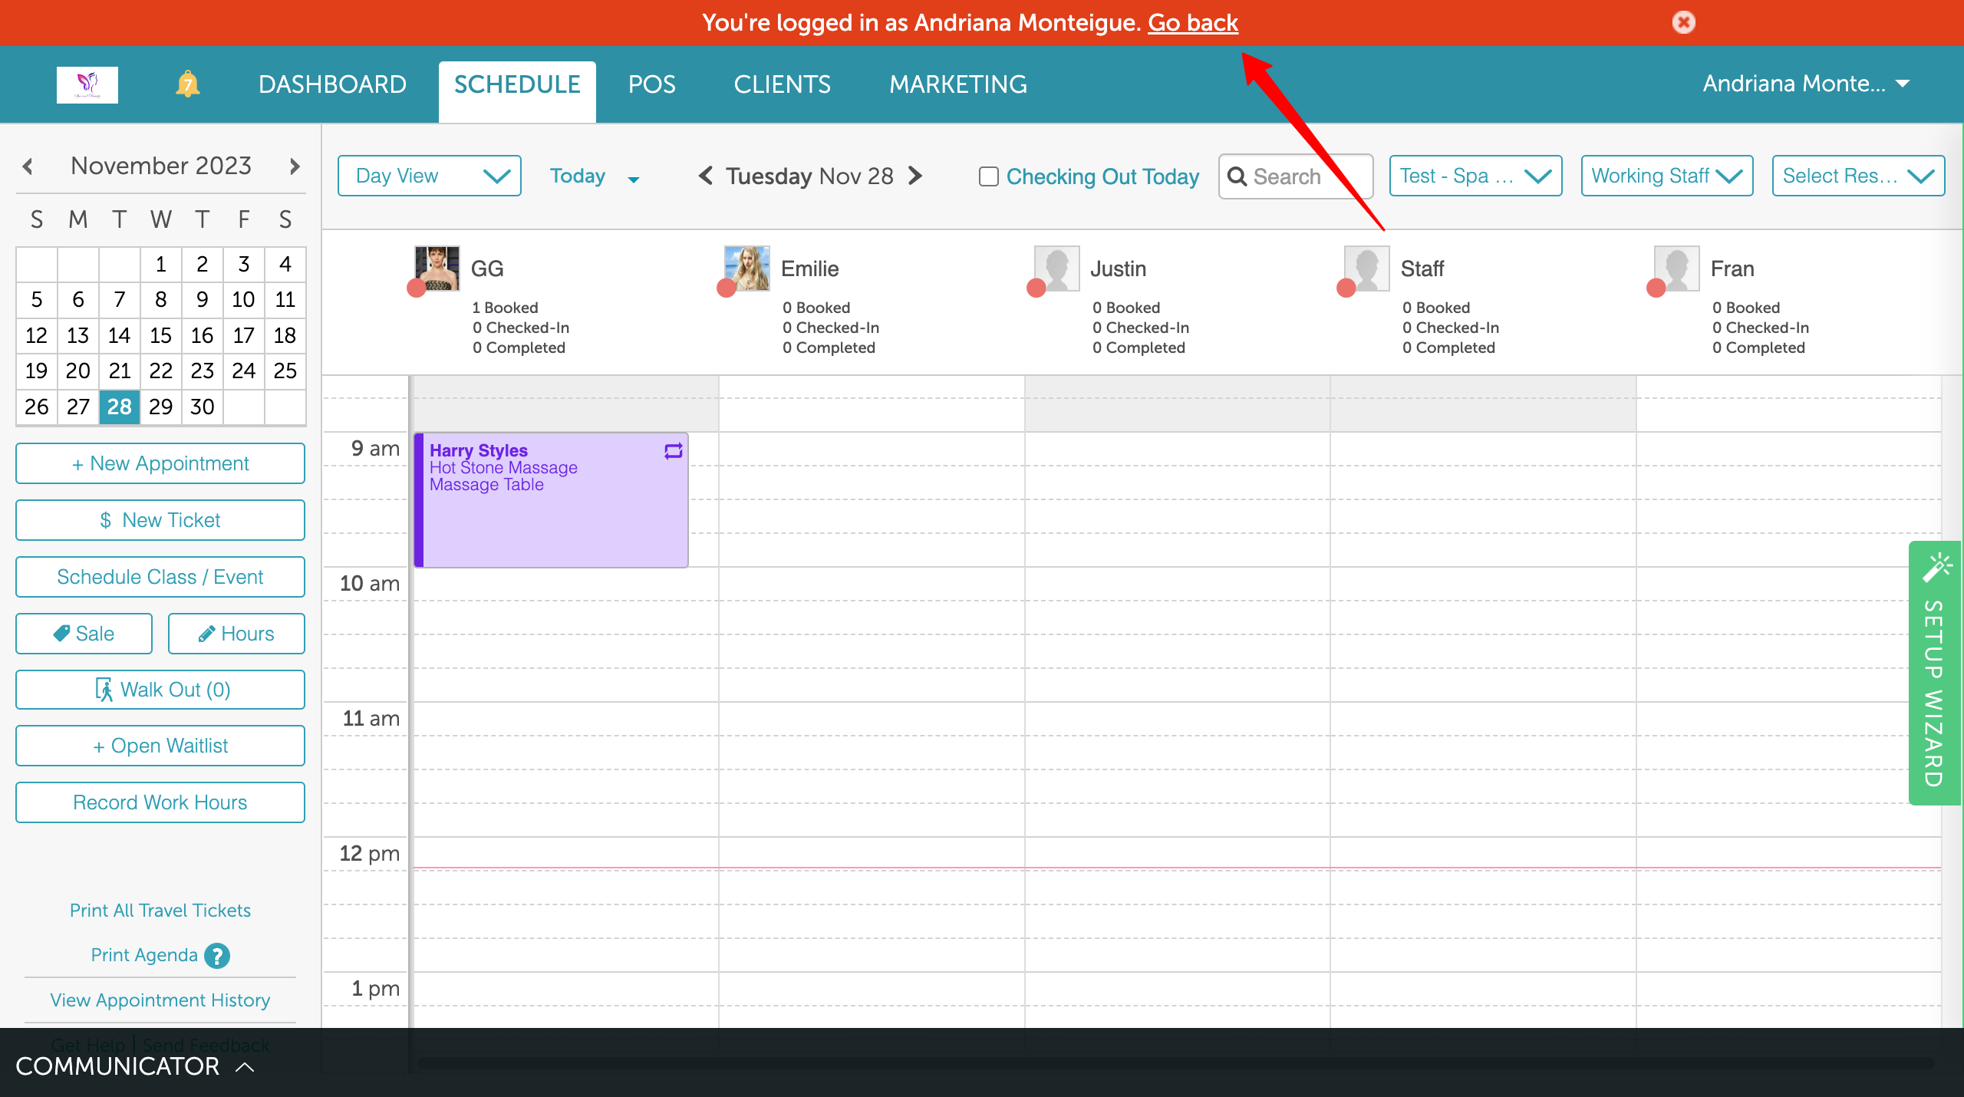Click the notification bell icon
Screen dimensions: 1964x1097
(187, 84)
